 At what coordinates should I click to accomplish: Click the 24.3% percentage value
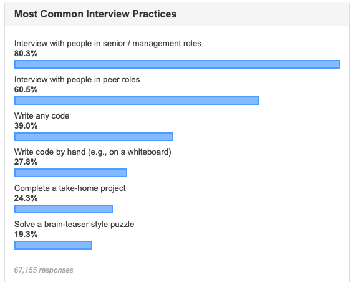26,198
